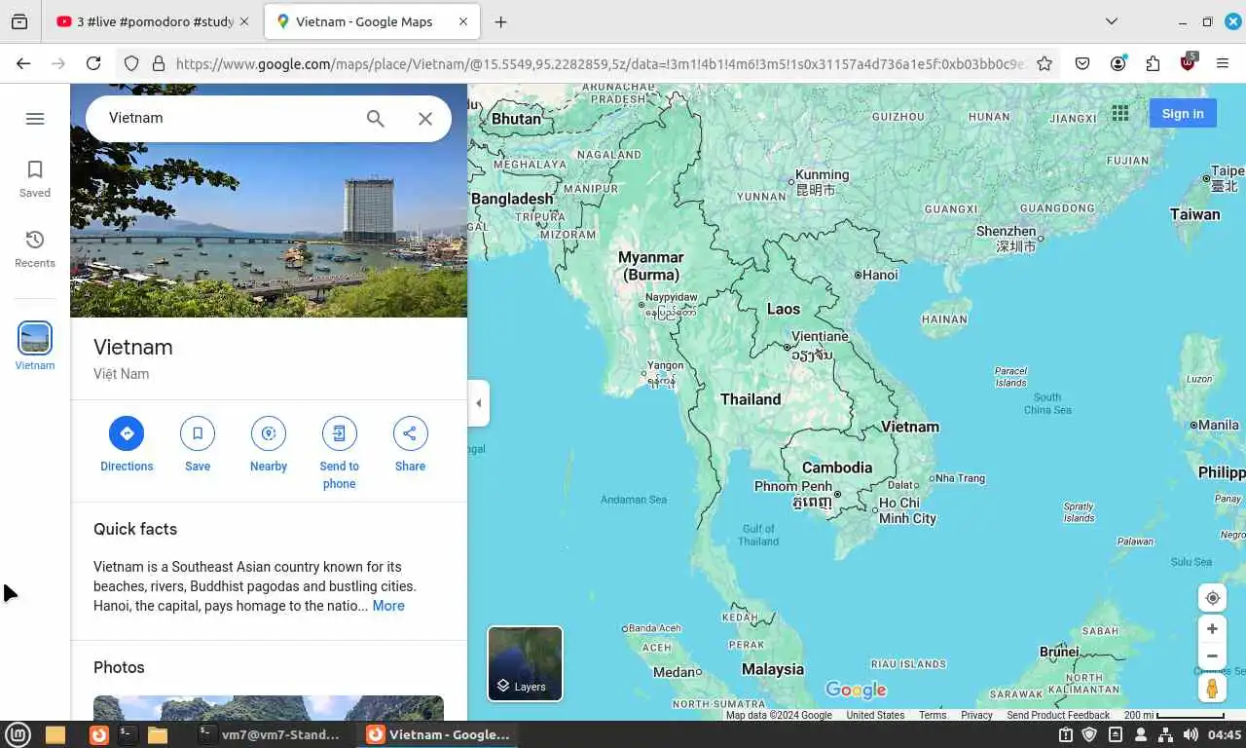1246x748 pixels.
Task: Open the volume control in tray
Action: click(1190, 734)
